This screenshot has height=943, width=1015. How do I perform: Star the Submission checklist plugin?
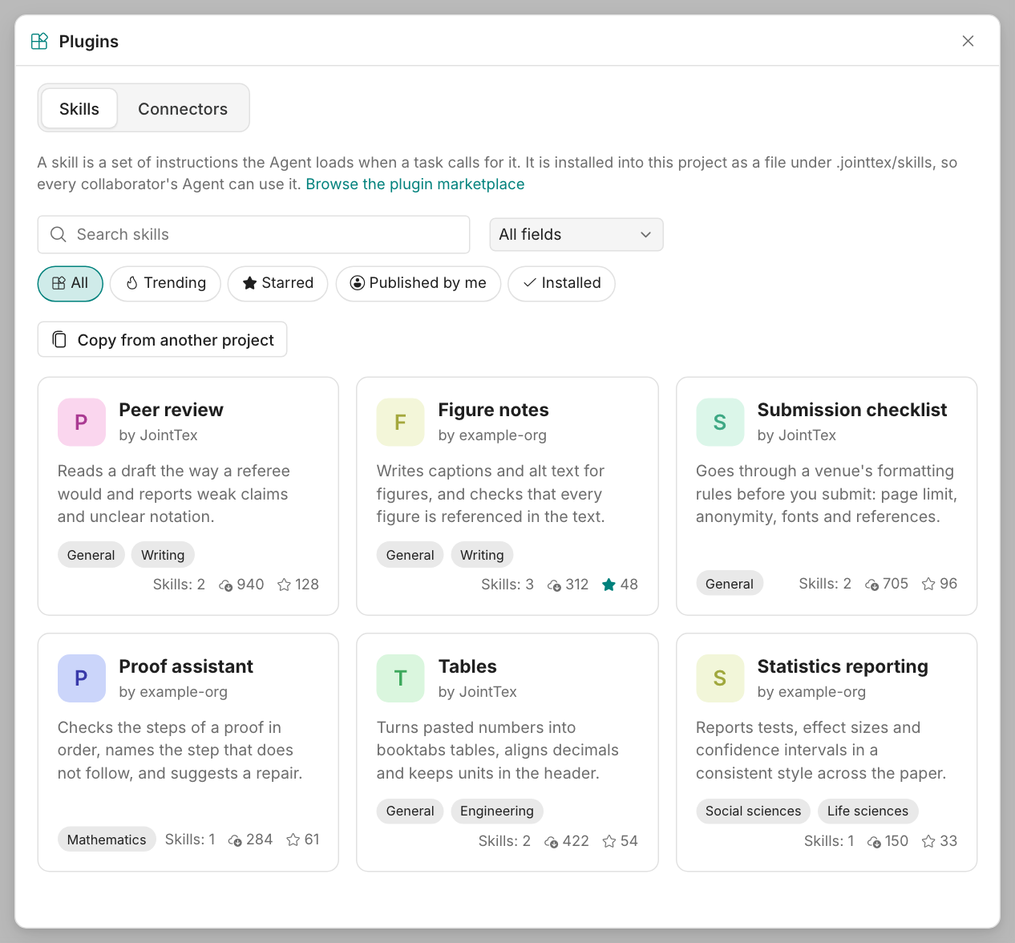click(928, 584)
